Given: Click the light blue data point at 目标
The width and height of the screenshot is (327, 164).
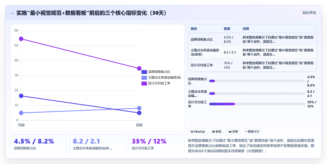Looking at the screenshot, I should click(x=139, y=108).
